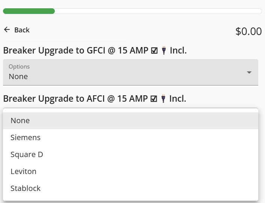
Task: Click Incl. label on the AFCI row
Action: click(178, 99)
